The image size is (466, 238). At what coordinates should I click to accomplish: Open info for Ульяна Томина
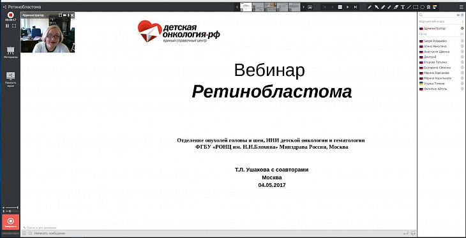tap(462, 84)
